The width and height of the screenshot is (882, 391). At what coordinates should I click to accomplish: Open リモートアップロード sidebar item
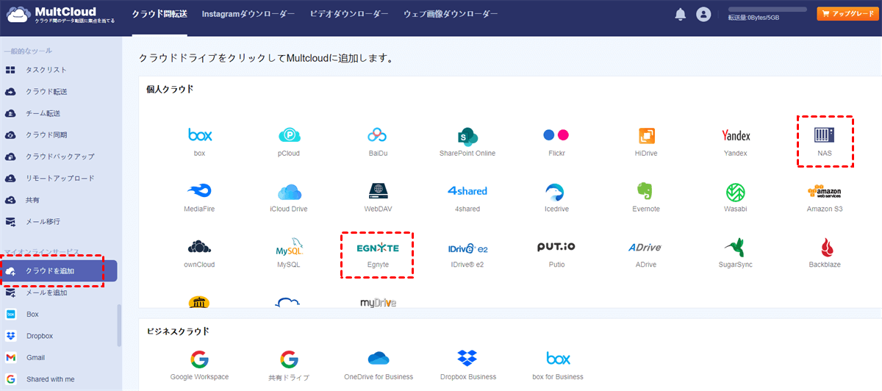tap(59, 179)
